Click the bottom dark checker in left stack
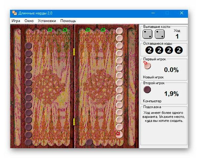The height and width of the screenshot is (158, 198). coord(28,142)
